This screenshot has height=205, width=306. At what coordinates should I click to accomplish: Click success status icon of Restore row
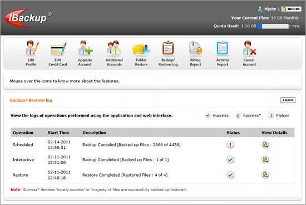click(230, 175)
